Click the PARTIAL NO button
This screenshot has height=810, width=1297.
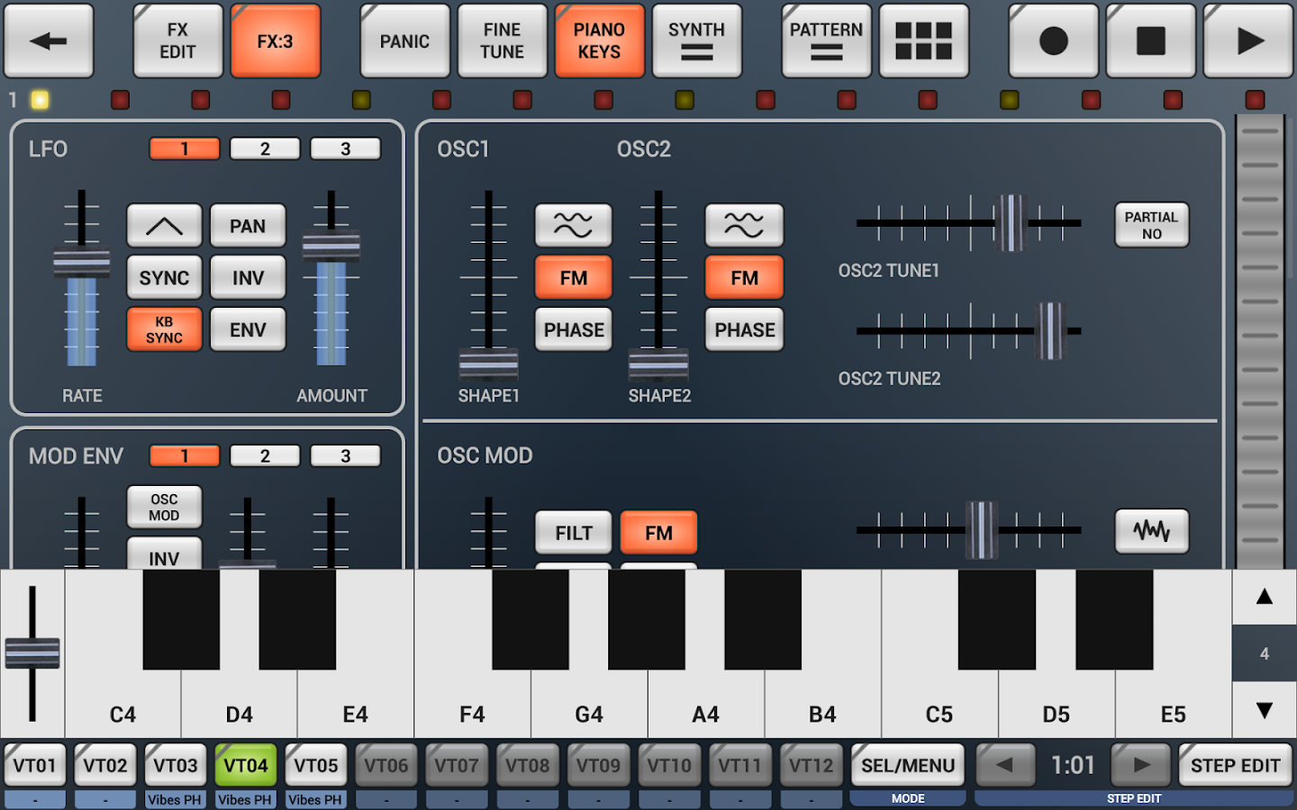tap(1152, 225)
